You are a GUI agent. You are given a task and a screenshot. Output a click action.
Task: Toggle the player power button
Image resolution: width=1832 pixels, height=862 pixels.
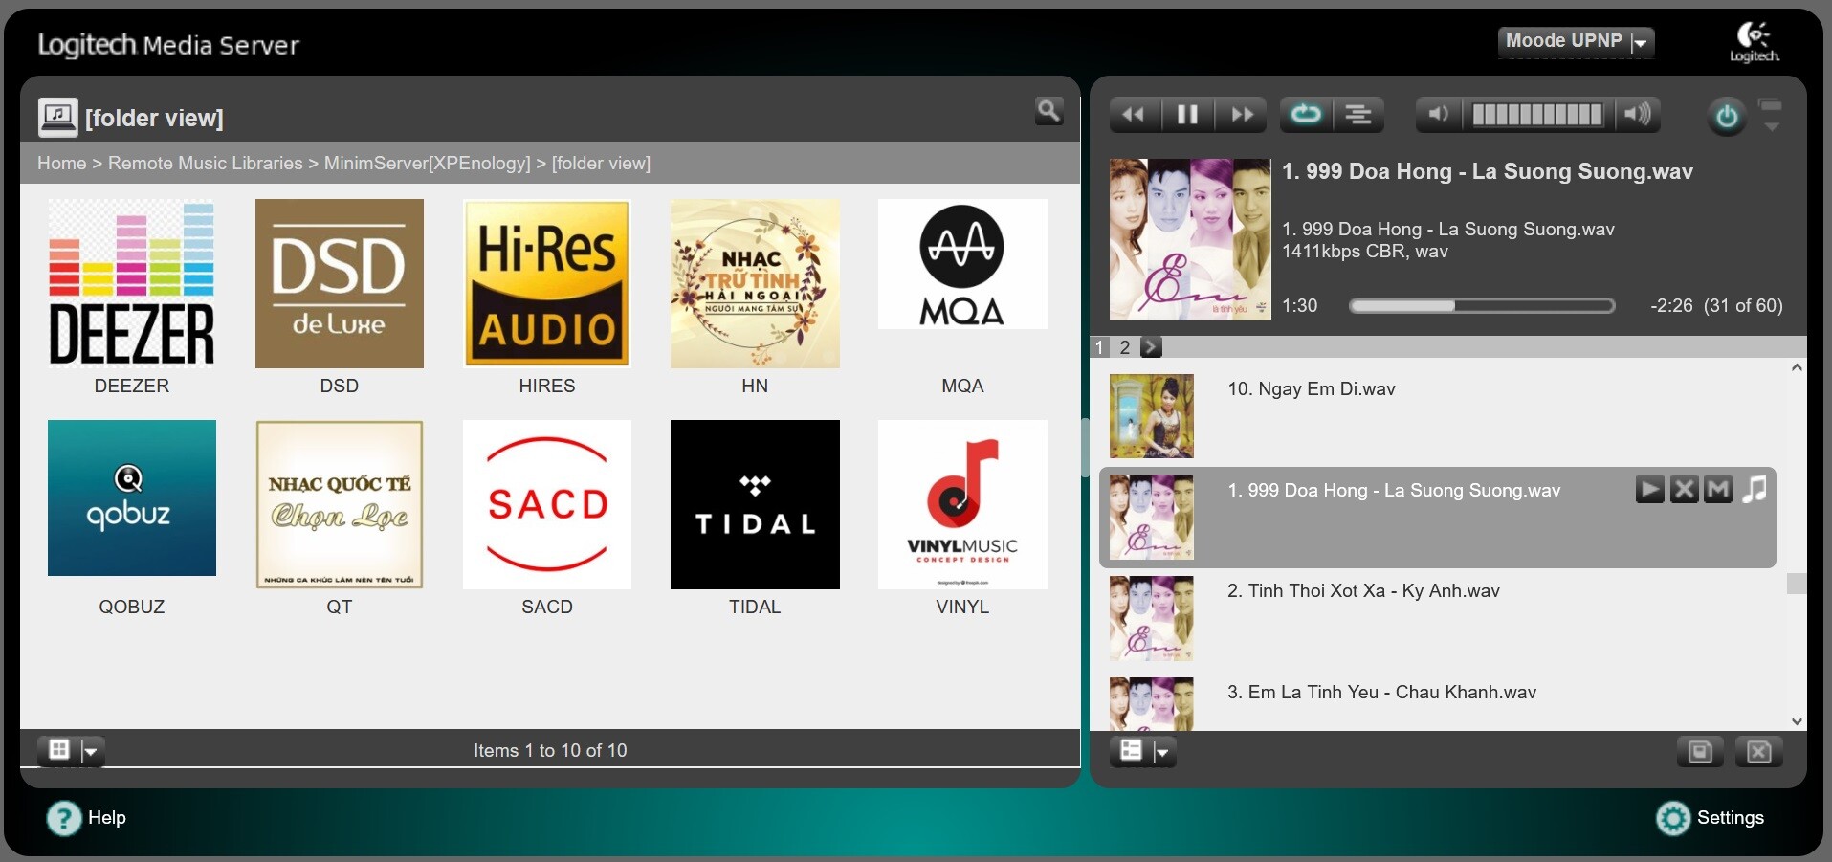1727,117
